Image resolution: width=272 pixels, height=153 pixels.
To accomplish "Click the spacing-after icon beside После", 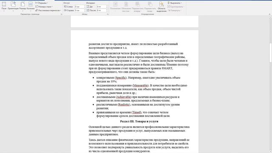I will [88, 10].
